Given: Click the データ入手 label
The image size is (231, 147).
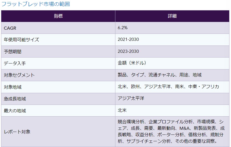Looking at the screenshot, I should tap(15, 63).
